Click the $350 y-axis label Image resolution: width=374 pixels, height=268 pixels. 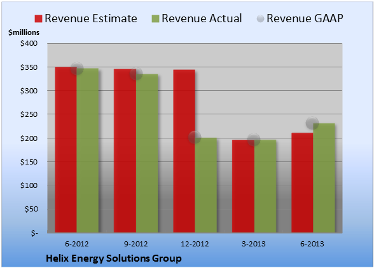29,67
